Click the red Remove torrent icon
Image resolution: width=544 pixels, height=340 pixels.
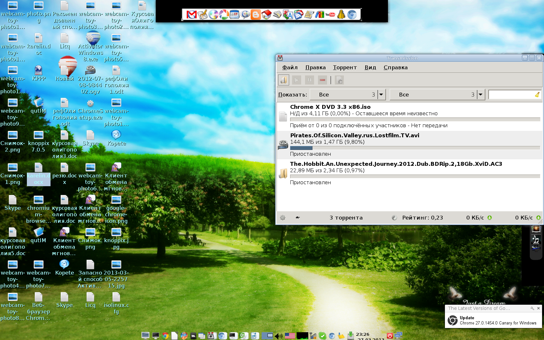[322, 80]
